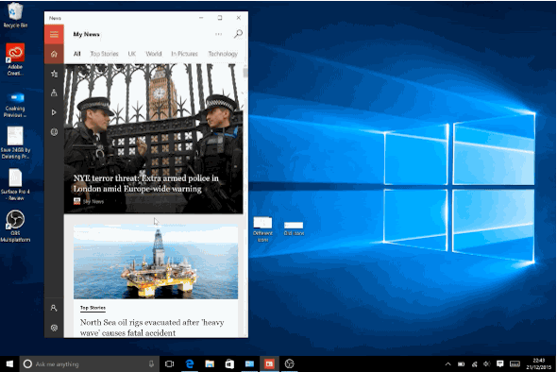Open Interests star icon in sidebar
This screenshot has height=372, width=557.
(54, 74)
